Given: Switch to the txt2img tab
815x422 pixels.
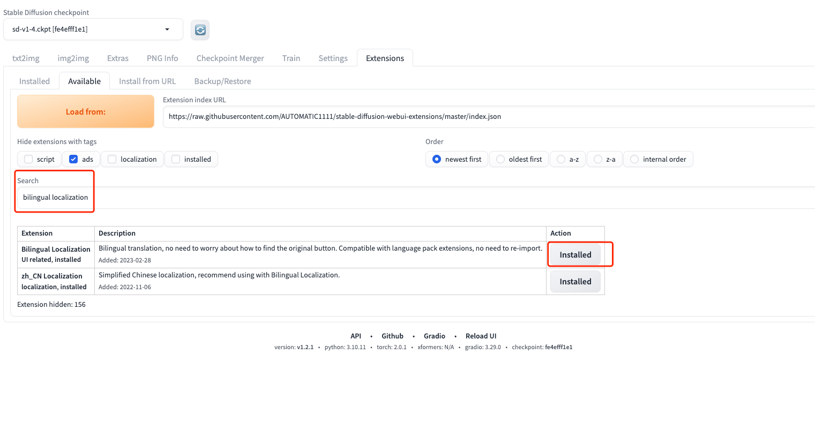Looking at the screenshot, I should pyautogui.click(x=25, y=58).
